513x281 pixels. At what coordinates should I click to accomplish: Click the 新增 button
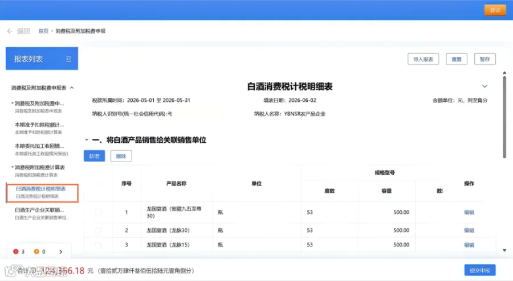click(94, 156)
